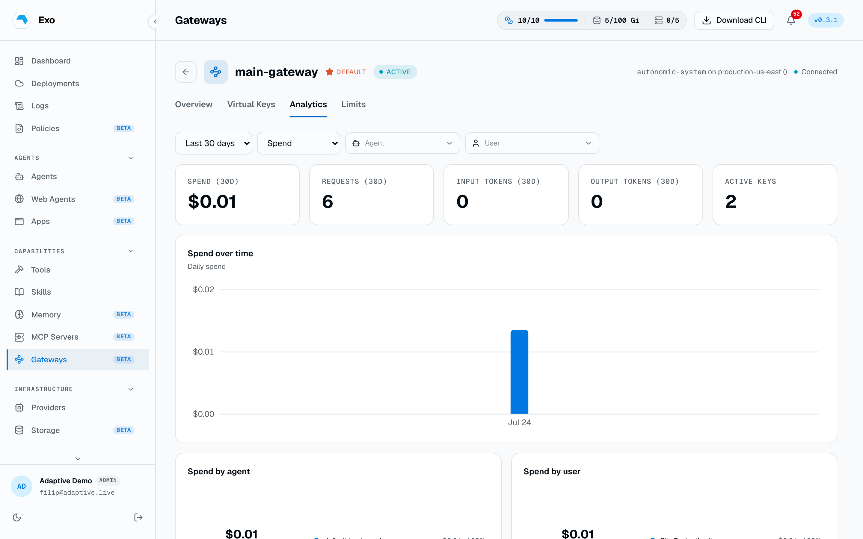This screenshot has width=863, height=539.
Task: Click the OUTPUT TOKENS (30D) card
Action: click(640, 195)
